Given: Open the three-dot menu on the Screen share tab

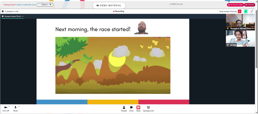Looking at the screenshot, I should [x=22, y=16].
